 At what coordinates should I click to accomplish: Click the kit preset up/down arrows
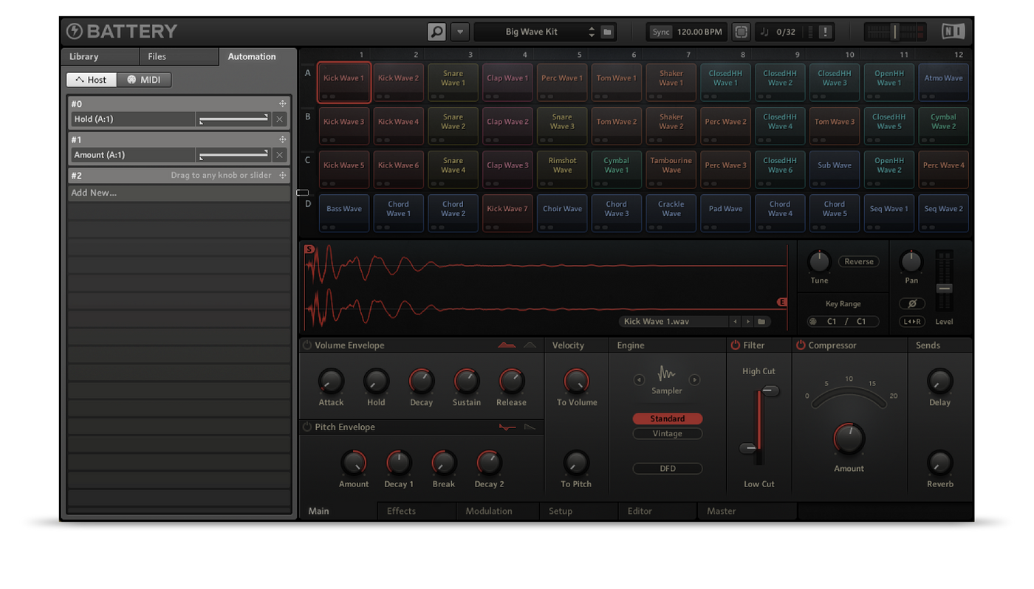click(591, 32)
